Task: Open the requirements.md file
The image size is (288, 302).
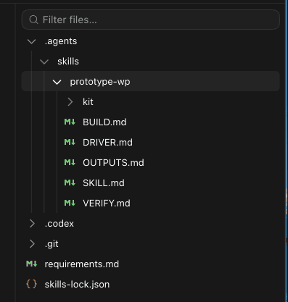Action: [82, 264]
